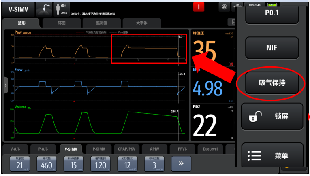
Task: Adjust the Δ支持压力 12 setting
Action: click(127, 164)
